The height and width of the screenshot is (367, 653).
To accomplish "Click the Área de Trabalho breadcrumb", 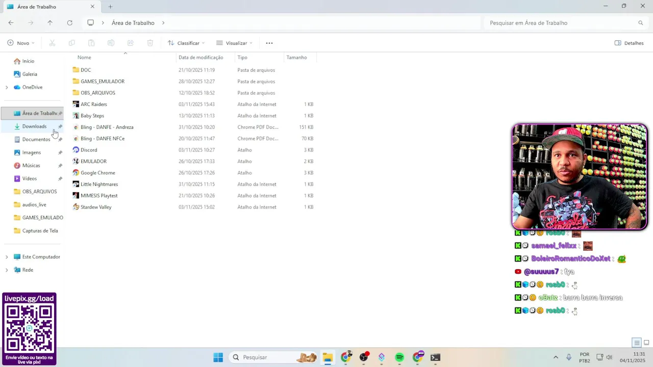I will (x=133, y=23).
